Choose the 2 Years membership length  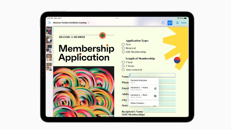[x=123, y=66]
